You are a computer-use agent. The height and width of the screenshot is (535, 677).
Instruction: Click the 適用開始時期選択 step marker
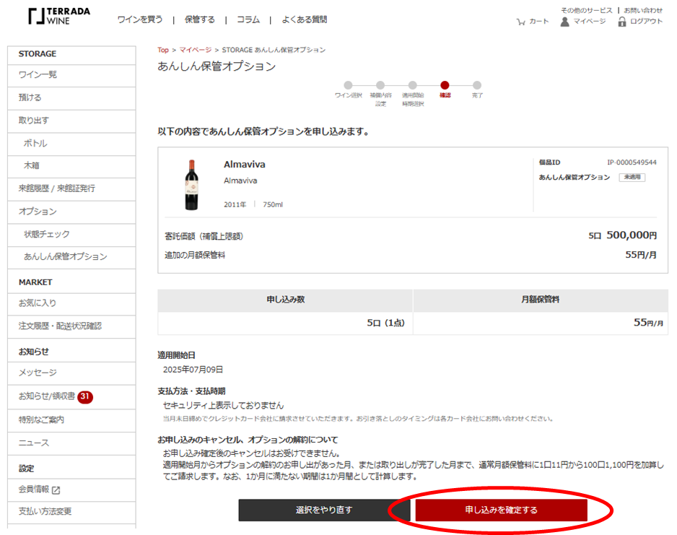413,85
